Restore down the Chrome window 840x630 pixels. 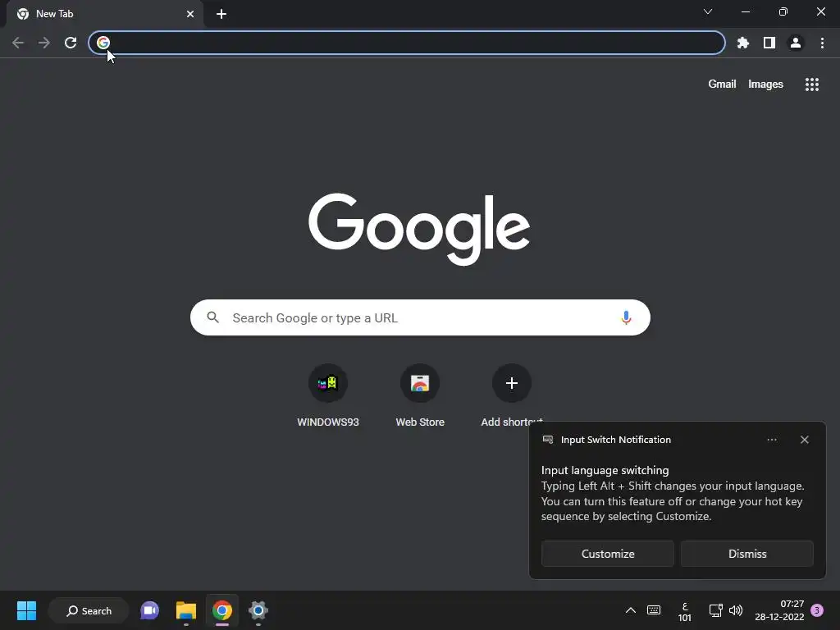click(x=783, y=11)
